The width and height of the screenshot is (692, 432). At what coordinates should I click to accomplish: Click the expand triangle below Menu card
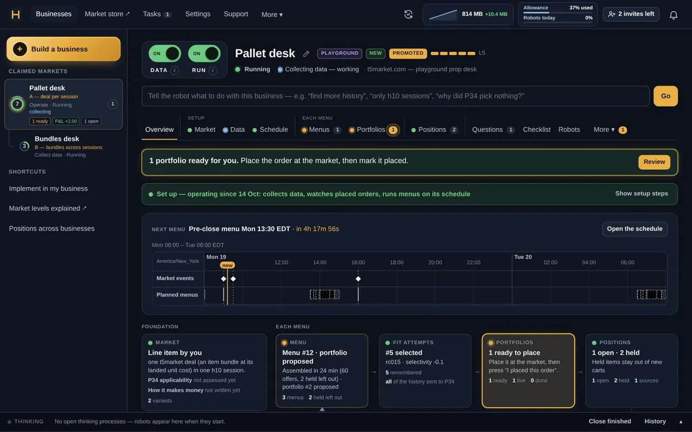coord(322,409)
